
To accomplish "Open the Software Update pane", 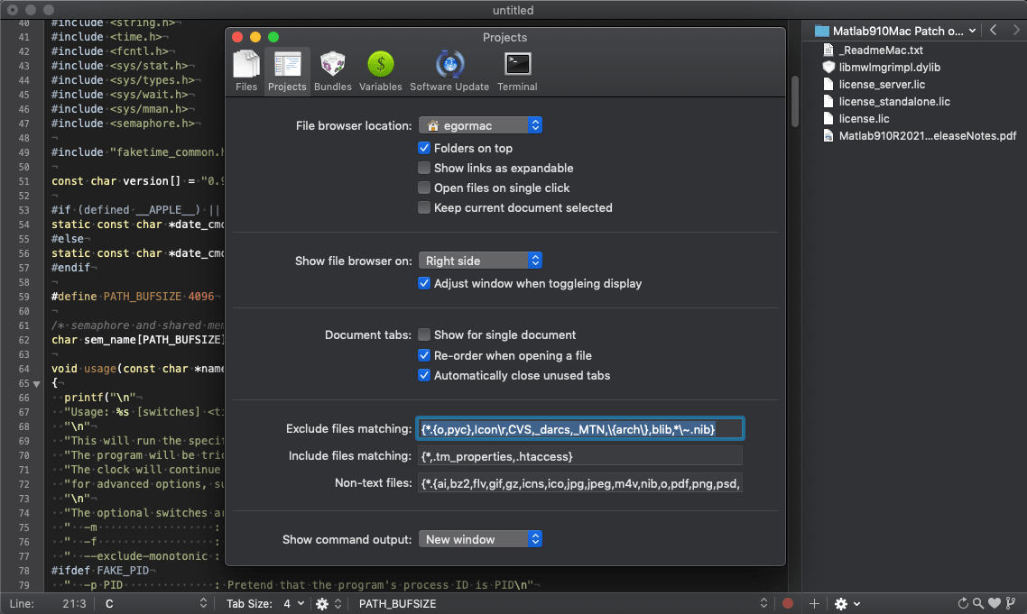I will 449,71.
